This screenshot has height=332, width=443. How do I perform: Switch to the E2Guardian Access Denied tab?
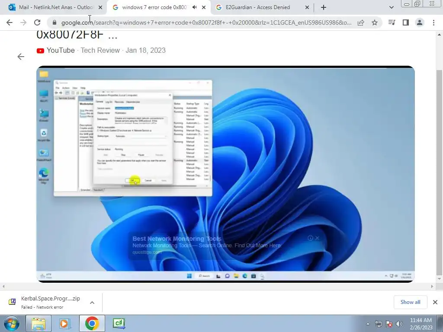coord(258,7)
